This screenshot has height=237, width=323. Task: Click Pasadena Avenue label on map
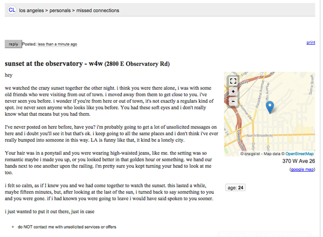point(260,94)
